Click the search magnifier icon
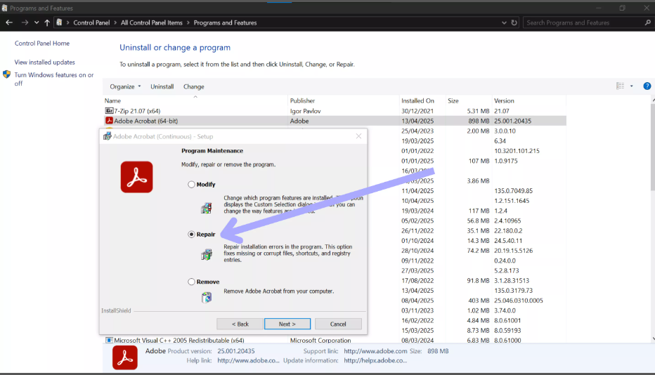The image size is (655, 375). click(647, 22)
